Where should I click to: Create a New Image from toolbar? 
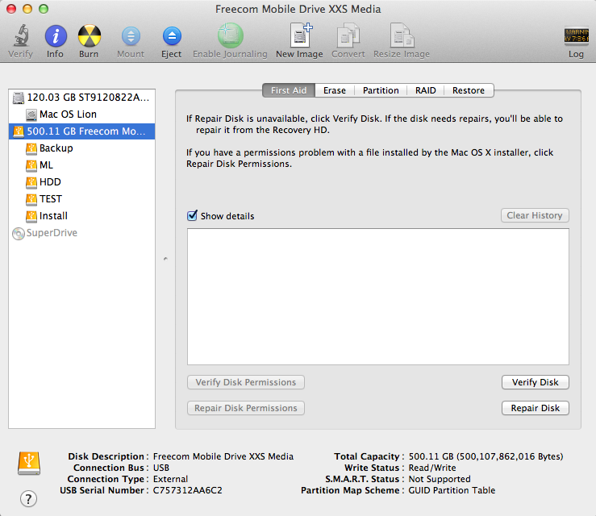pos(301,35)
